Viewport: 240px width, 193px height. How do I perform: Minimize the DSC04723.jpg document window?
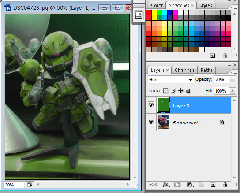105,7
